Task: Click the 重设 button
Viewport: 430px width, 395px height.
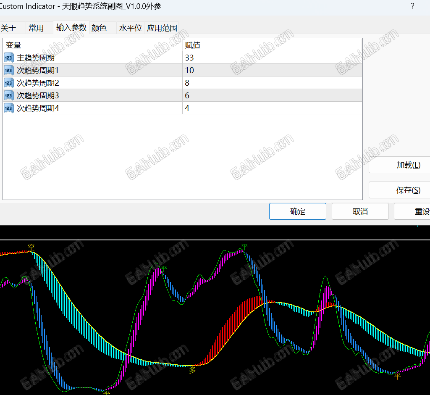Action: [419, 211]
